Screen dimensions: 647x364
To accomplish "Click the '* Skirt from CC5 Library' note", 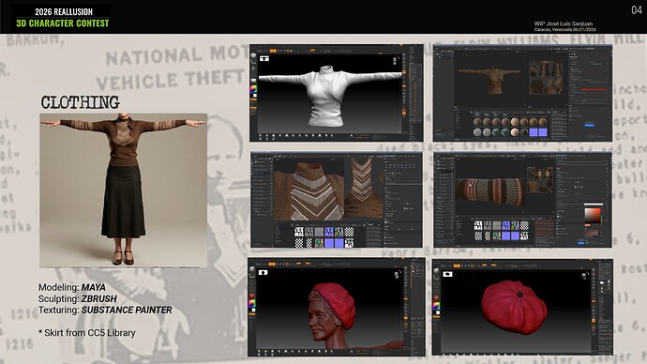I will 87,333.
